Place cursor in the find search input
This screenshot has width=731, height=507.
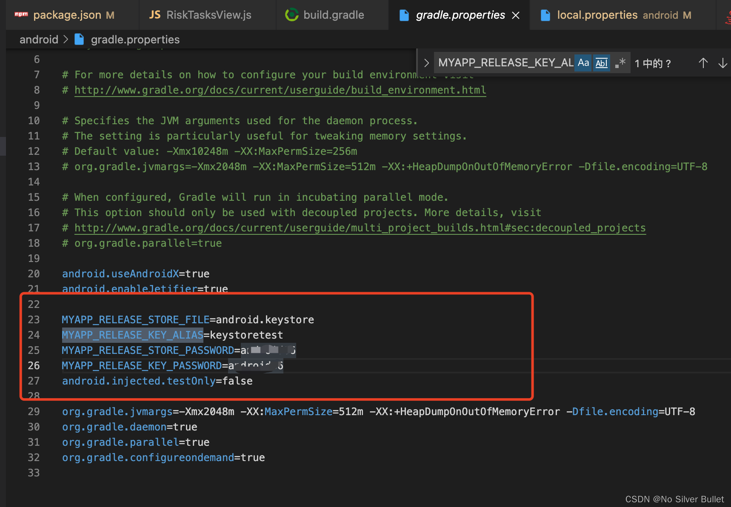tap(502, 63)
